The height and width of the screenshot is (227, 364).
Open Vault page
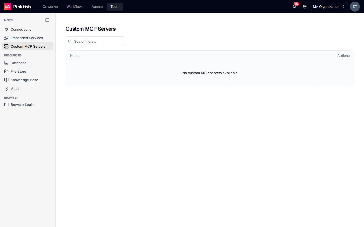[x=28, y=89]
